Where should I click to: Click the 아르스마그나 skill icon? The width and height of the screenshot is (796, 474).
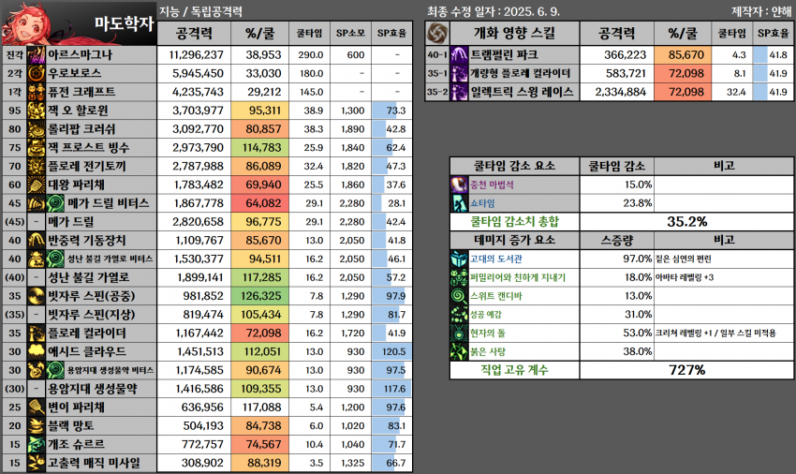pos(37,55)
